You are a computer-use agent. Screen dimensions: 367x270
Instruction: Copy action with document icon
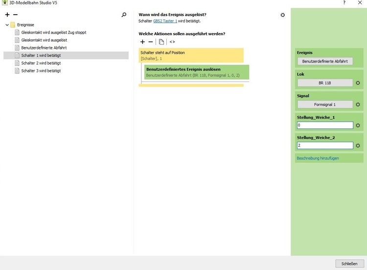[161, 42]
